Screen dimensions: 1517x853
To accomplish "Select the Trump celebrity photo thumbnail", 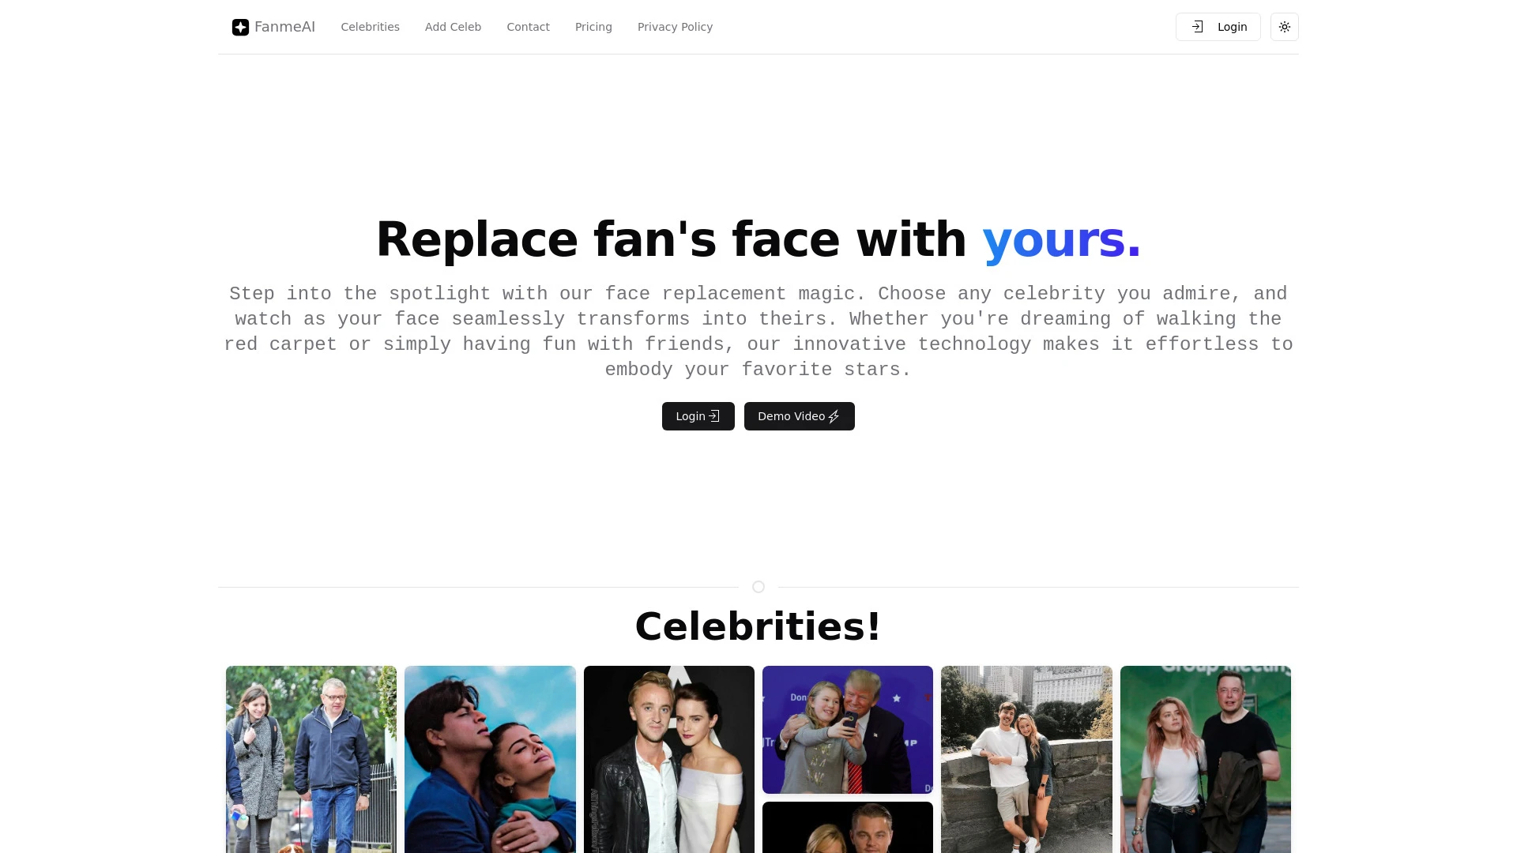I will click(x=847, y=729).
